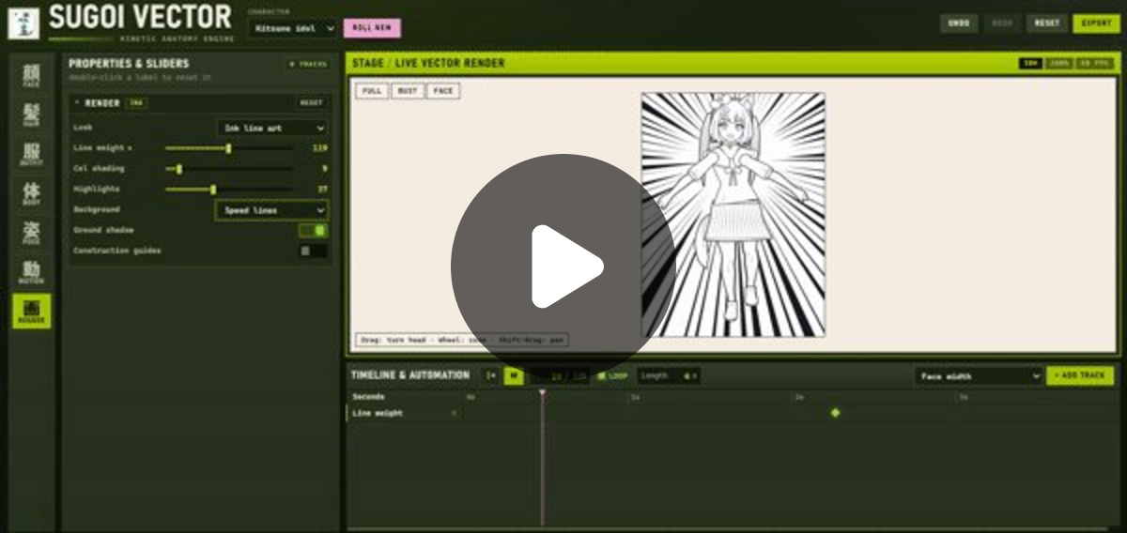The width and height of the screenshot is (1127, 533).
Task: Toggle Construction guides switch
Action: click(314, 251)
